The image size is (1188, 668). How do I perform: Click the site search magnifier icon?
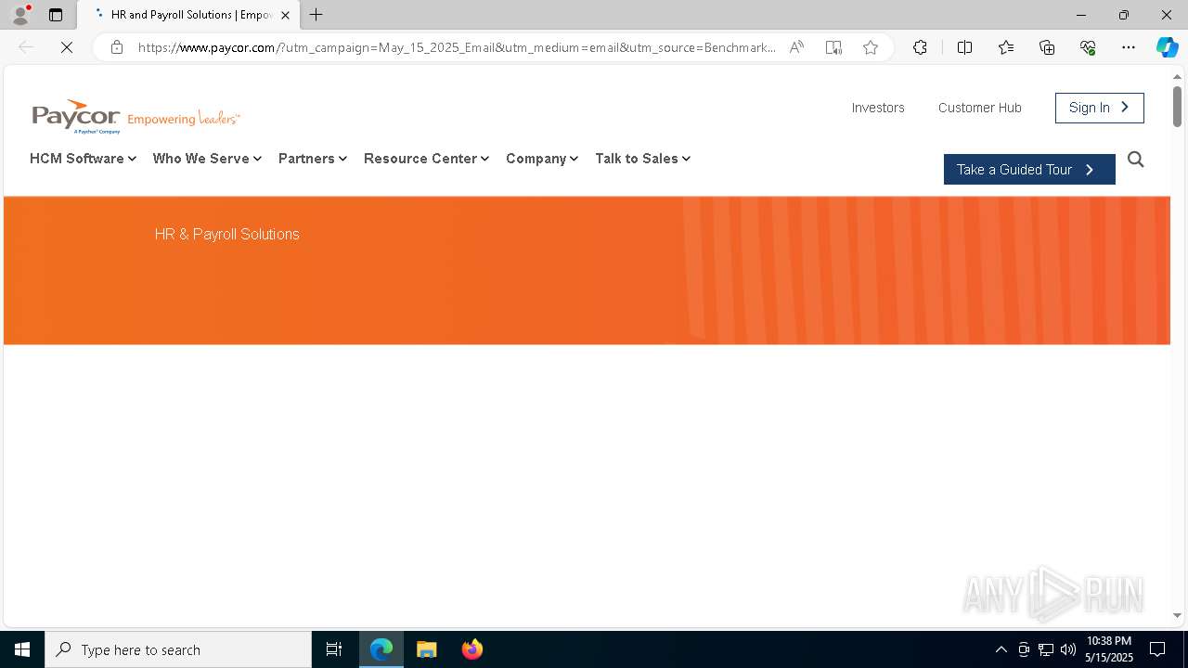pos(1135,160)
